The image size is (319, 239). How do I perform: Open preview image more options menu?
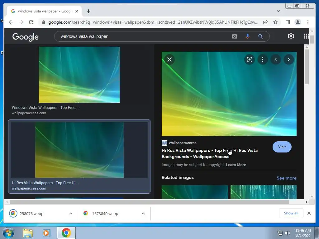click(x=262, y=59)
